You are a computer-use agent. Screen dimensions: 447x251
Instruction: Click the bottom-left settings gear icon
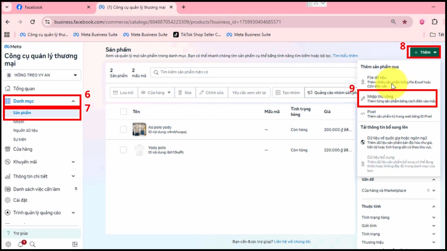8,244
